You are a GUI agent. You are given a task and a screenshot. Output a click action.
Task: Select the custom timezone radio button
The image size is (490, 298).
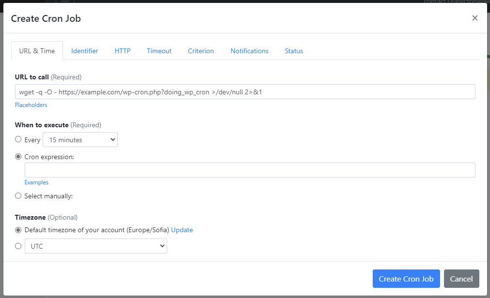(x=18, y=246)
